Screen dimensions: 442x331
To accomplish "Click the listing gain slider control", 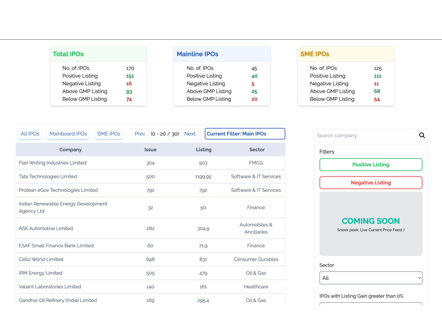I will [371, 304].
